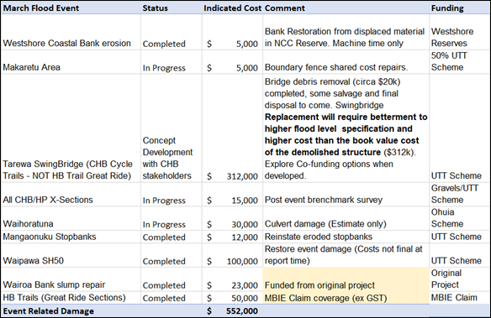The width and height of the screenshot is (491, 318).
Task: Click the Waihoratuna 30,000 cost cell
Action: 232,218
